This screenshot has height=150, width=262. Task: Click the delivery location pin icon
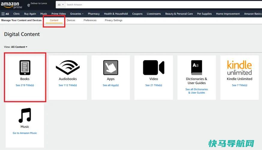coord(29,5)
